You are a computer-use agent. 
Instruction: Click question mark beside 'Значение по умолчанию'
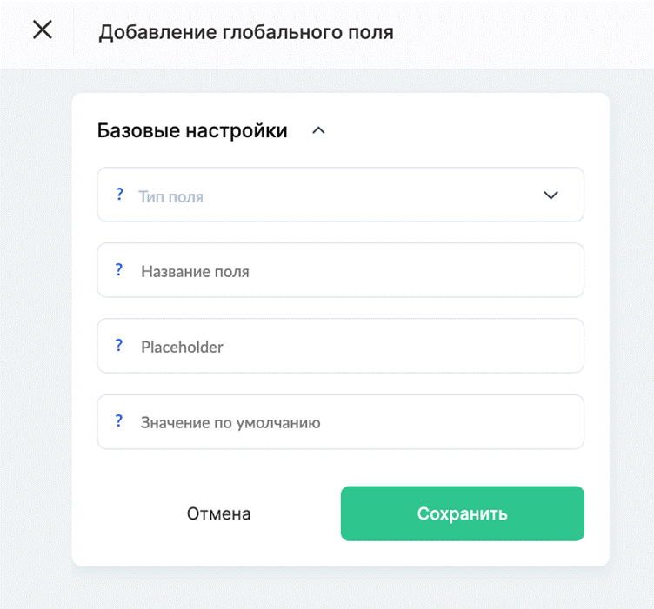[119, 420]
